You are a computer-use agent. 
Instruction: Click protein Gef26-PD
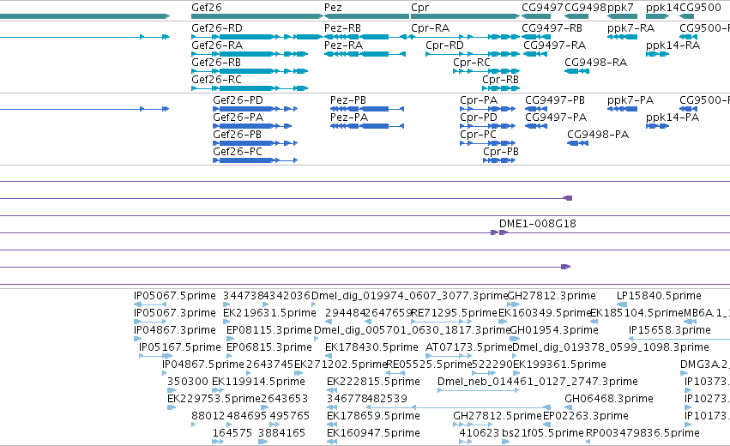pos(238,100)
